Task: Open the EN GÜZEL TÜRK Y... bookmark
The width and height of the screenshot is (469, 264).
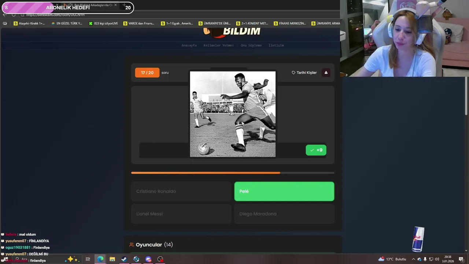Action: point(67,23)
